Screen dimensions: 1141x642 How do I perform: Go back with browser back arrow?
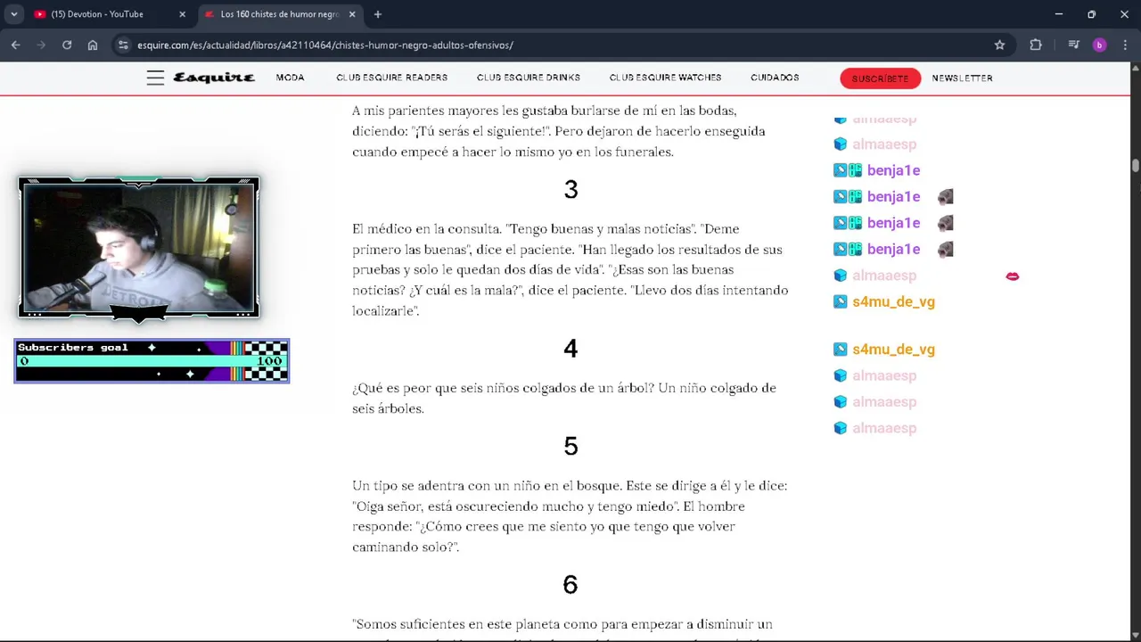point(16,45)
